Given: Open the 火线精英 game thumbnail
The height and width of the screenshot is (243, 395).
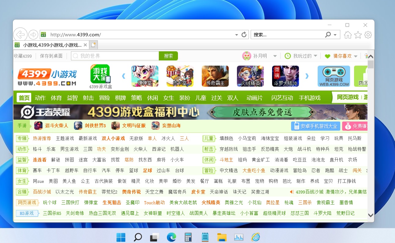Looking at the screenshot, I should [x=250, y=76].
